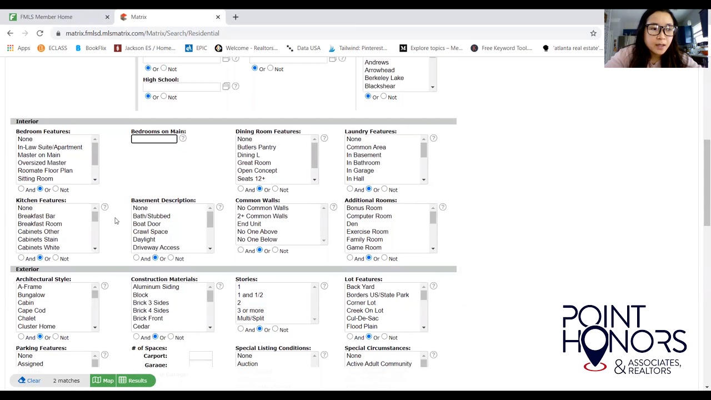
Task: Open help icon beside Additional Rooms
Action: click(443, 207)
